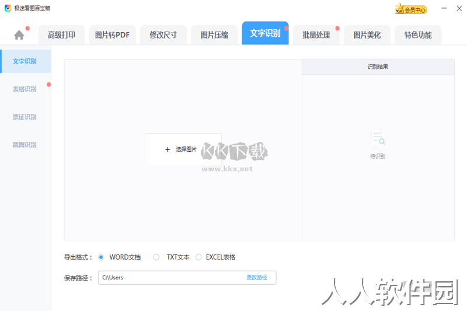Open 截图识别 in the sidebar

[26, 145]
